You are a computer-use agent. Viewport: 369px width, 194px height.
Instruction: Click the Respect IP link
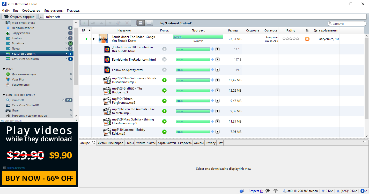255,191
